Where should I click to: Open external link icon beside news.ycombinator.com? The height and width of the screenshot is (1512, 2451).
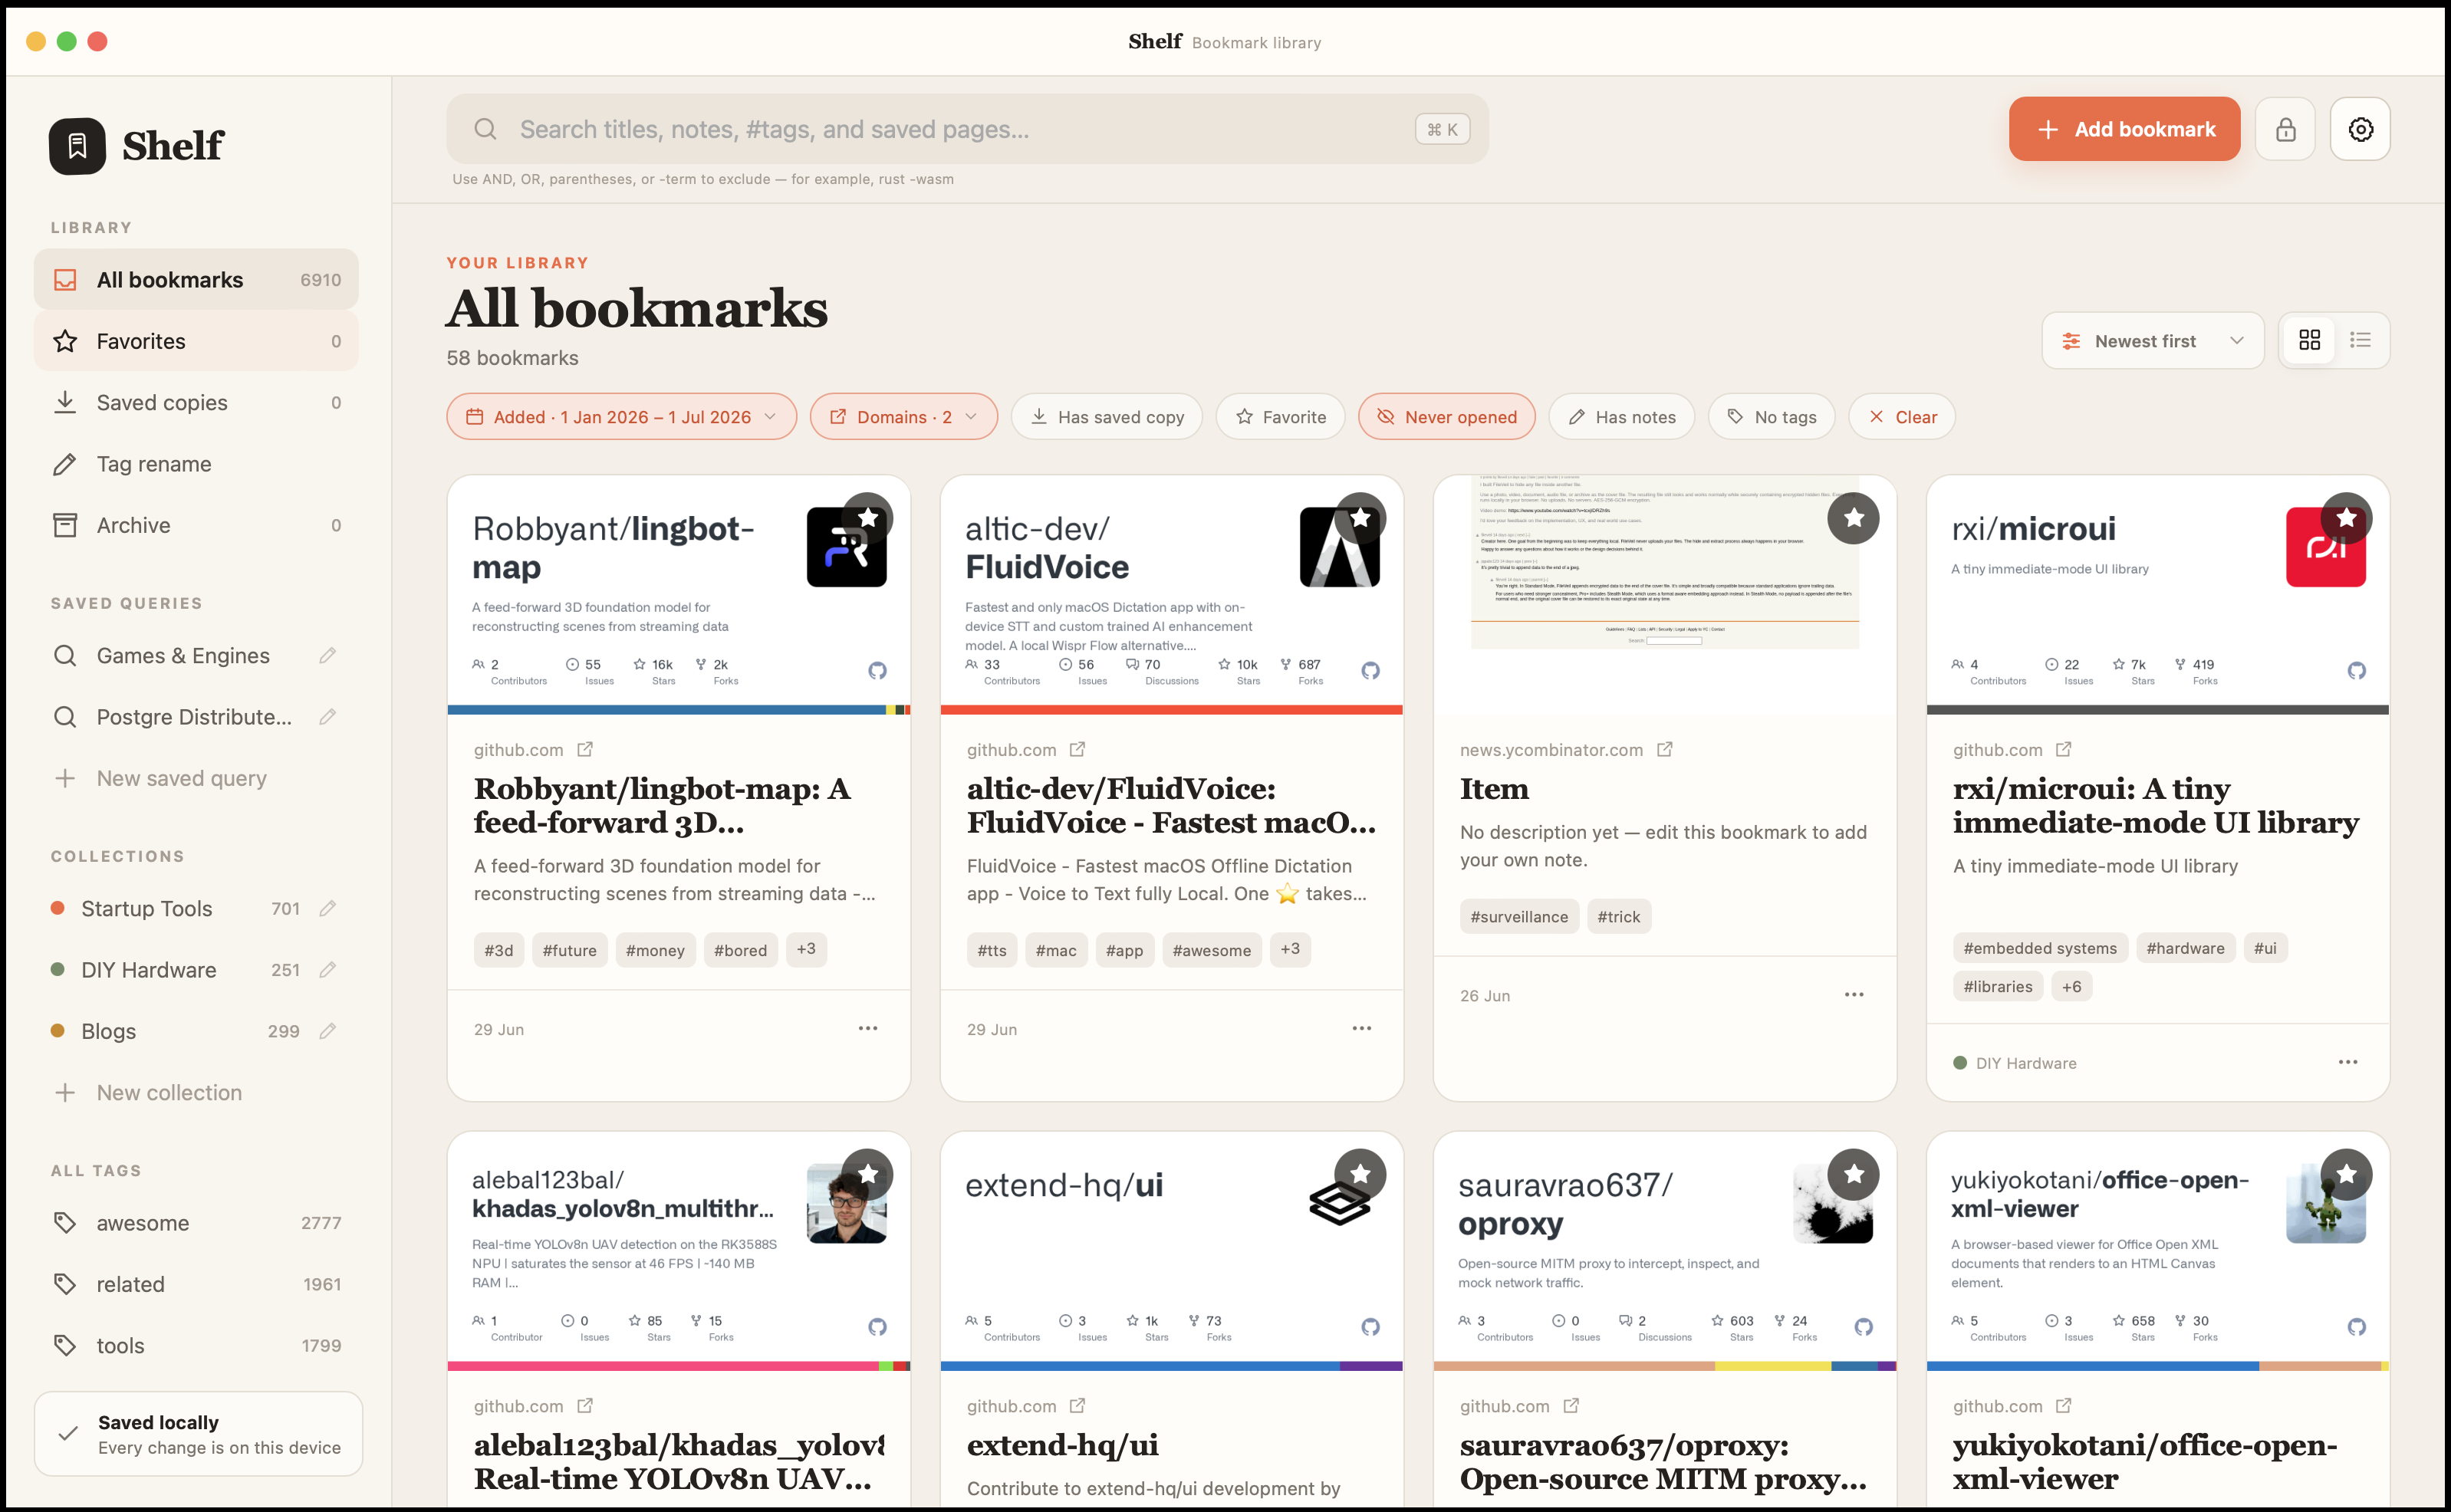pyautogui.click(x=1664, y=749)
